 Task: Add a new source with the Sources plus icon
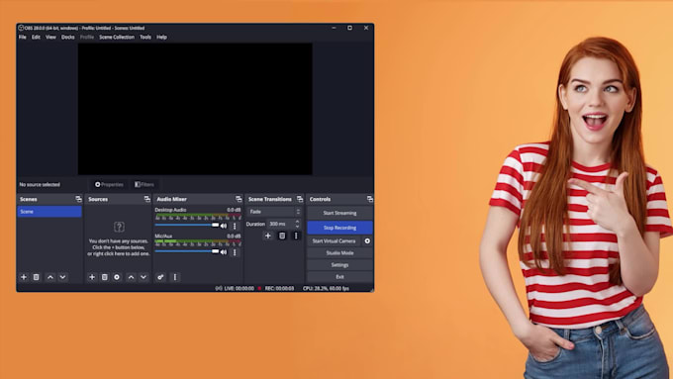[x=92, y=277]
